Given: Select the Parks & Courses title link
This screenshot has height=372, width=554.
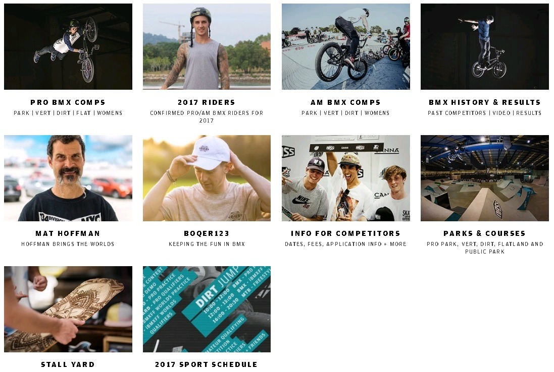Looking at the screenshot, I should pyautogui.click(x=485, y=233).
